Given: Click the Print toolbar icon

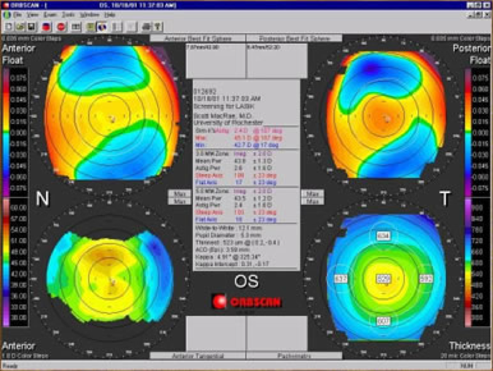Looking at the screenshot, I should tap(146, 27).
